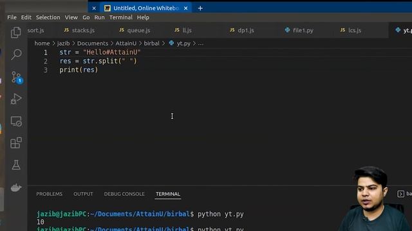This screenshot has height=231, width=412.
Task: Switch to queue.js editor tab
Action: point(135,30)
